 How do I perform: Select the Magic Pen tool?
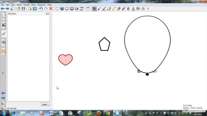[124, 9]
